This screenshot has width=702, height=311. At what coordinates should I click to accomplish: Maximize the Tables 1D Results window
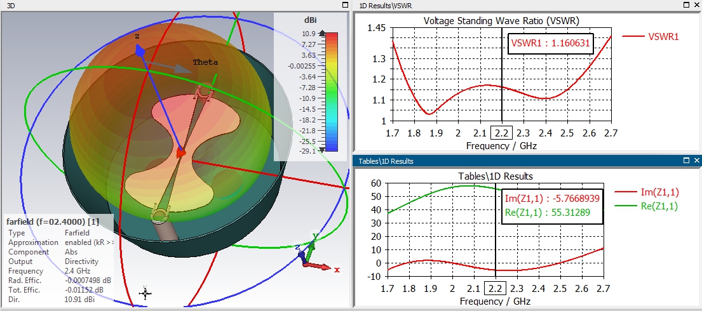pos(687,161)
